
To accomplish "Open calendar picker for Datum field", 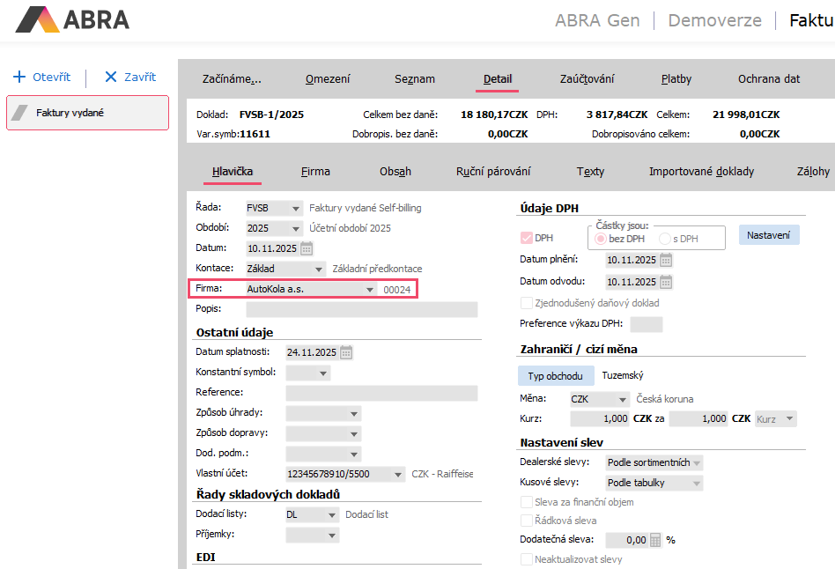I will [307, 248].
